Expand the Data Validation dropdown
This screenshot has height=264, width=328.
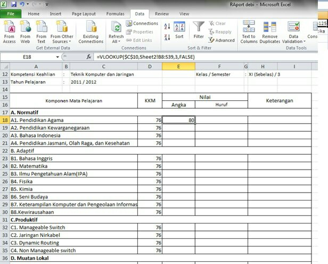tap(293, 41)
